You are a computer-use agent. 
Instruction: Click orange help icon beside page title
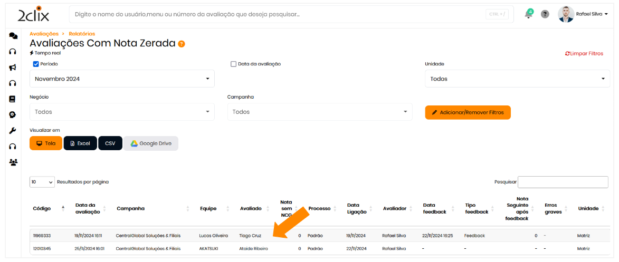pos(182,44)
